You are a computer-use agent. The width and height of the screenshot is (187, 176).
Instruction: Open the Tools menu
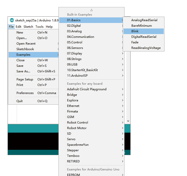coord(39,27)
